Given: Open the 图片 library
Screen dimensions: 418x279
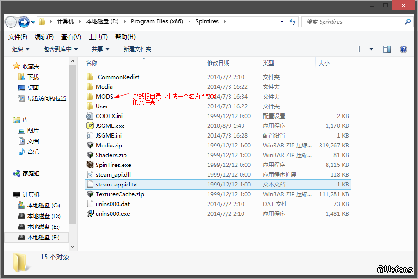Looking at the screenshot, I should (x=33, y=131).
